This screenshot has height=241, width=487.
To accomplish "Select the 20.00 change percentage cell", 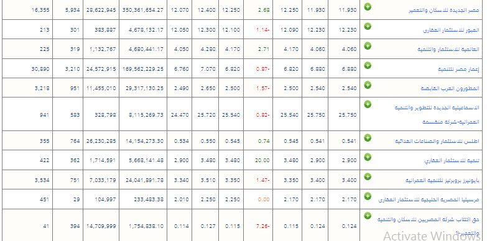I will (x=262, y=160).
